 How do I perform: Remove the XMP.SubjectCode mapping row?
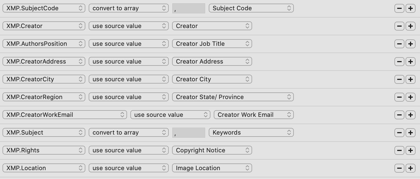coord(399,8)
